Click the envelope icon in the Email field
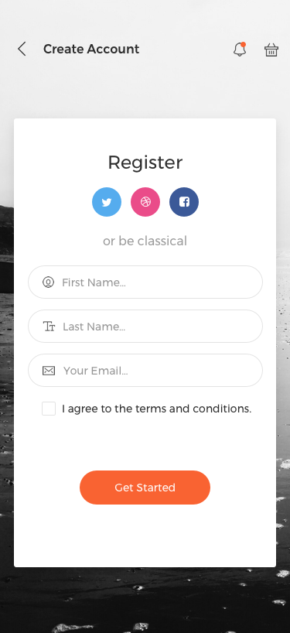Image resolution: width=290 pixels, height=633 pixels. click(x=49, y=371)
